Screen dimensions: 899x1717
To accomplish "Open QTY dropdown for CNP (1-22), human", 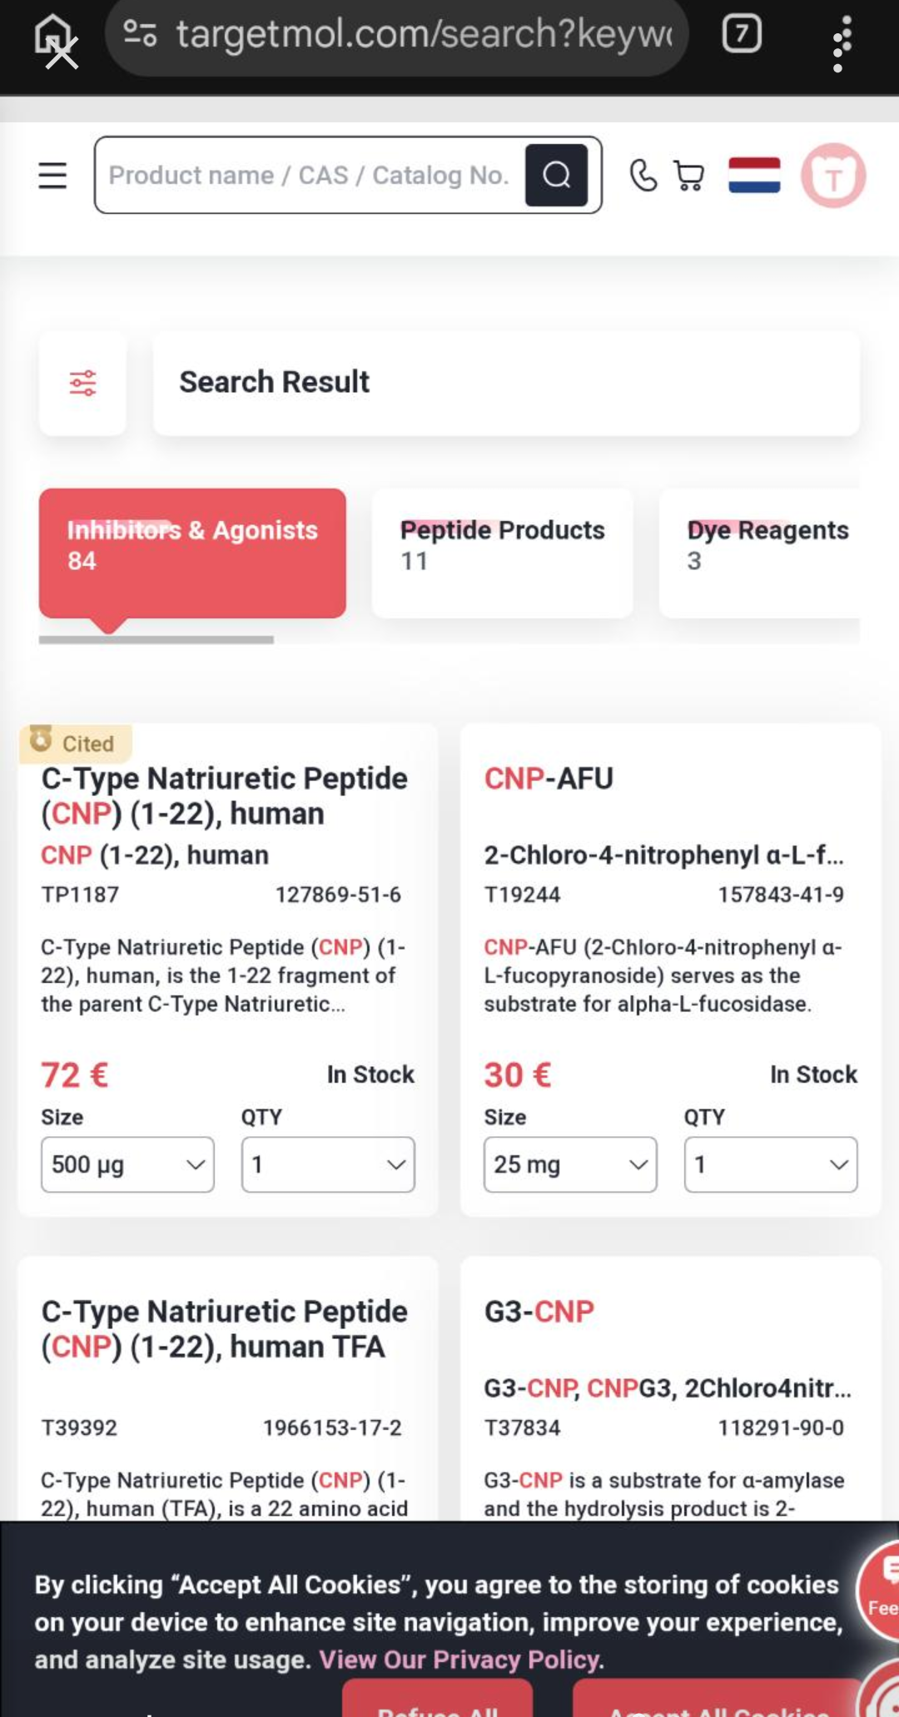I will click(328, 1164).
